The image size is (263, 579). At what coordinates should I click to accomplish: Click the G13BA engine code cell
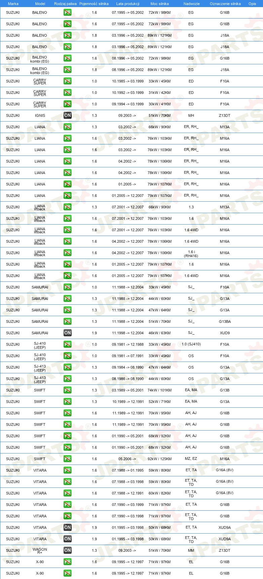point(225,321)
